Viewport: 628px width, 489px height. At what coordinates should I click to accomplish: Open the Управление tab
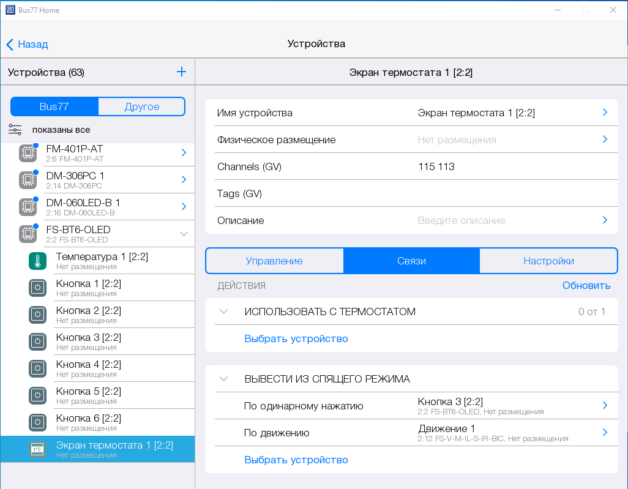(x=274, y=261)
